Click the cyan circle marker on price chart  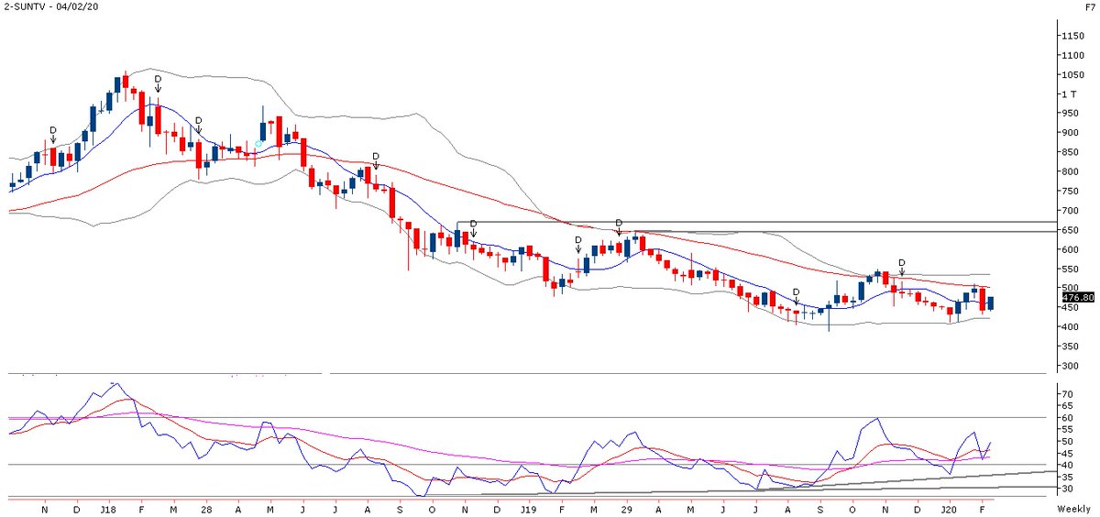pos(259,144)
